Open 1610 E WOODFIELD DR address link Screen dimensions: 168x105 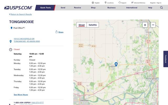click(x=24, y=39)
